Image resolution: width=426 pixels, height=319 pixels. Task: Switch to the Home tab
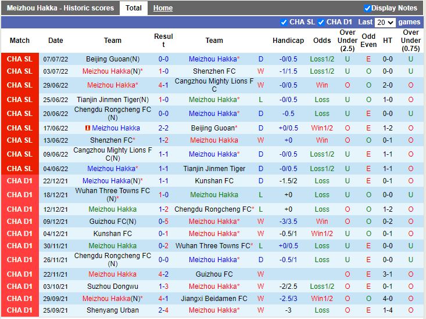pos(163,8)
